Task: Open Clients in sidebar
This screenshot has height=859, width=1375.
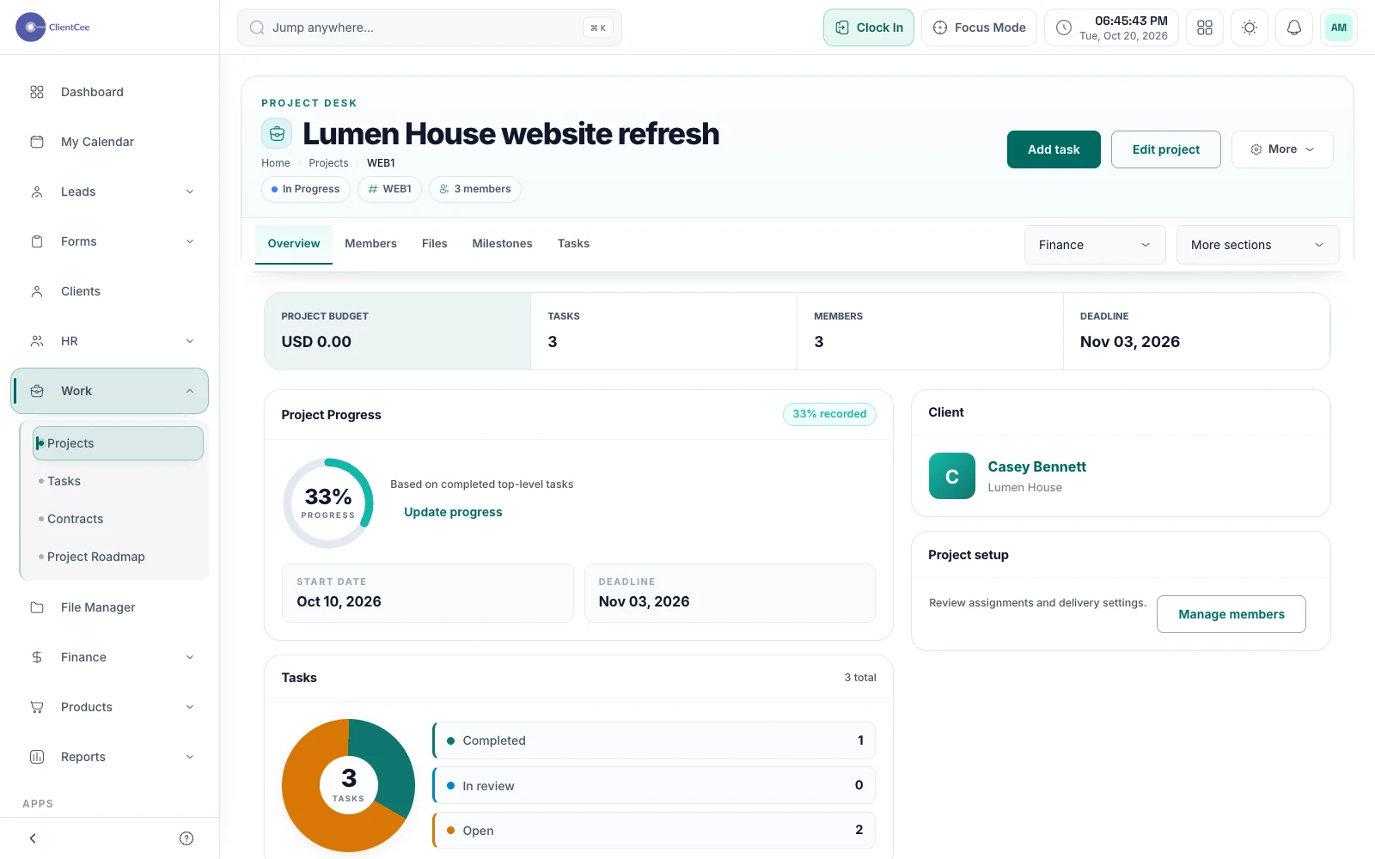Action: 110,291
